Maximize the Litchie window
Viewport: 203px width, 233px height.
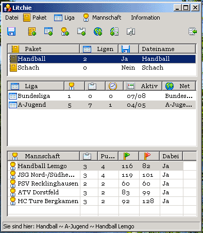(186, 8)
